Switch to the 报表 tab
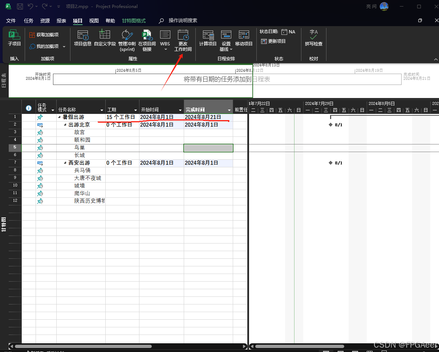 [61, 21]
